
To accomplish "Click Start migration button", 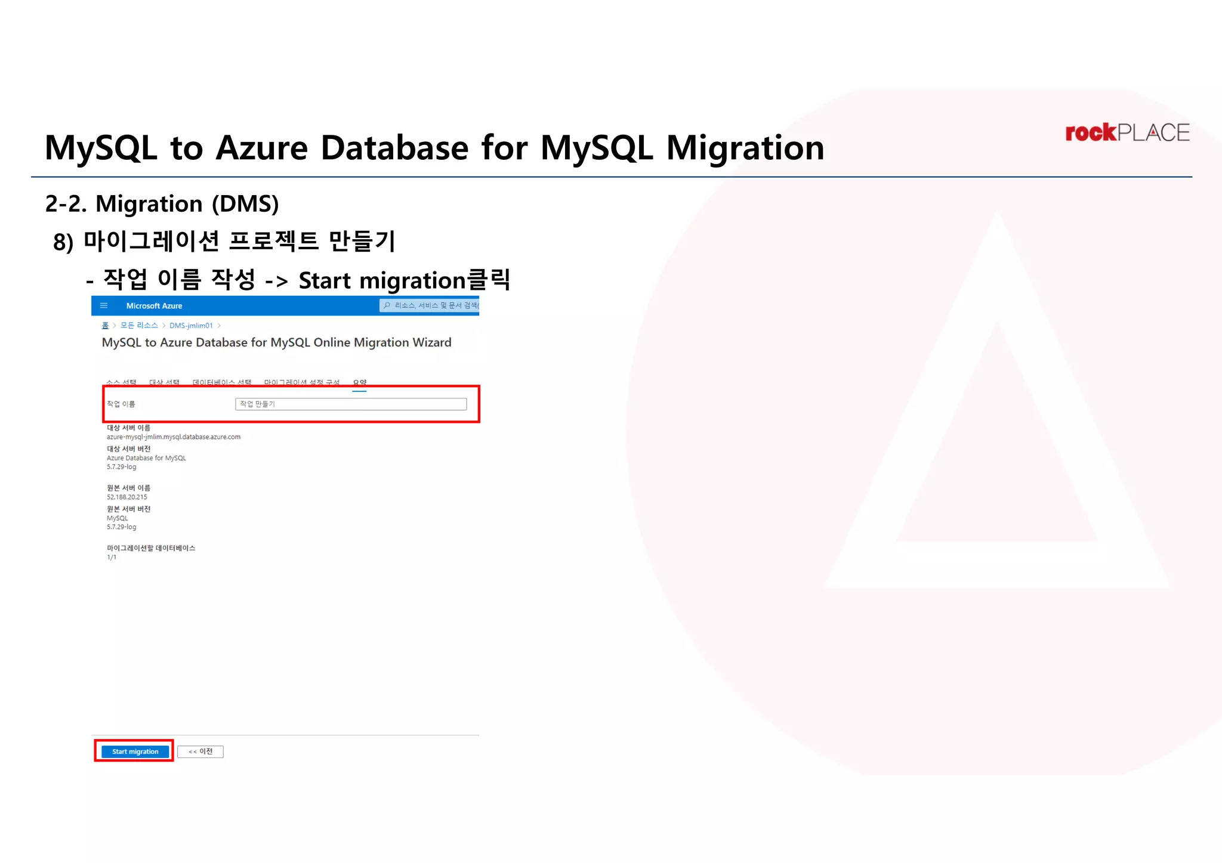I will pos(135,751).
